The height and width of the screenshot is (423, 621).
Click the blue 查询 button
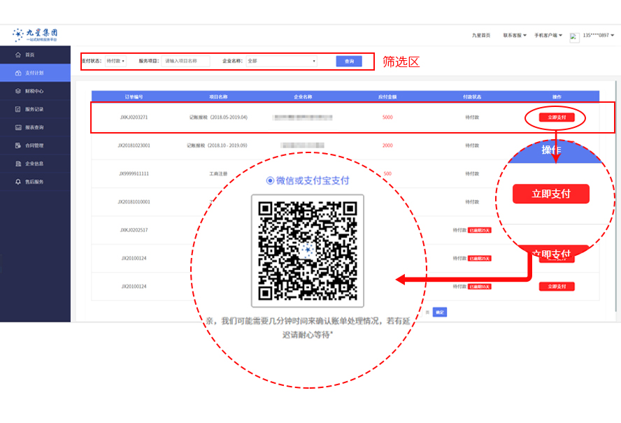[349, 61]
